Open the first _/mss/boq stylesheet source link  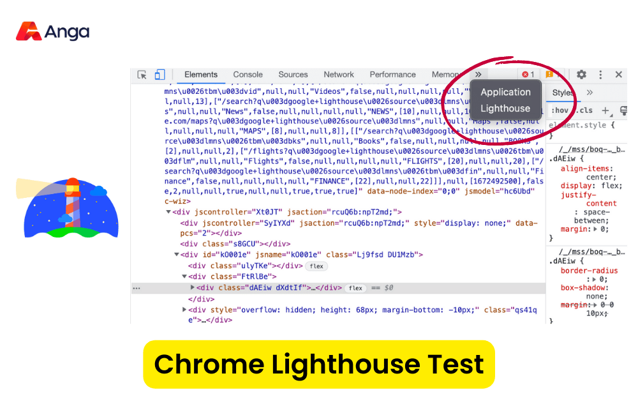(591, 149)
